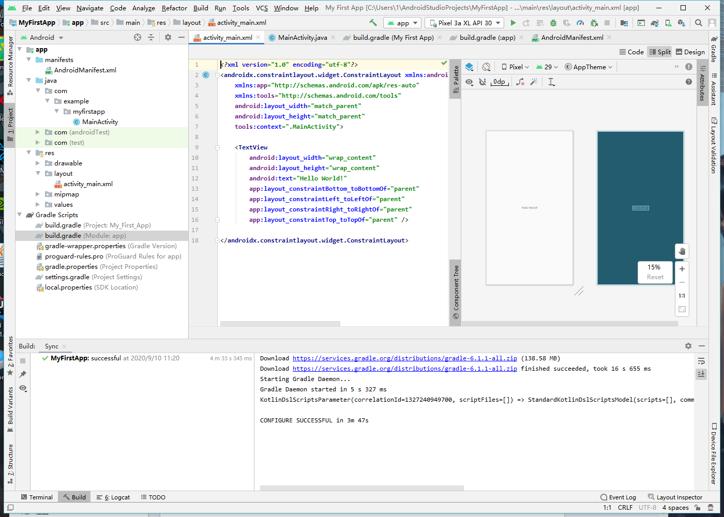Viewport: 724px width, 517px height.
Task: Toggle the design view options eye icon
Action: point(469,82)
